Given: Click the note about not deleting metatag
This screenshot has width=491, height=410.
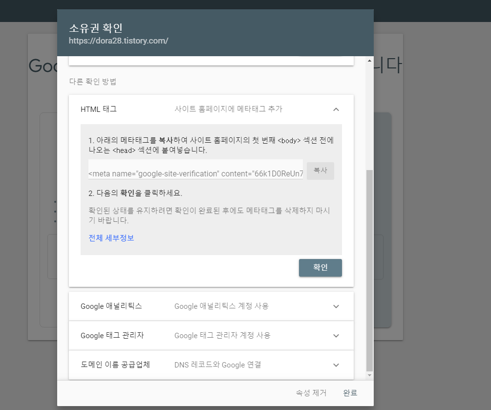Looking at the screenshot, I should [209, 215].
